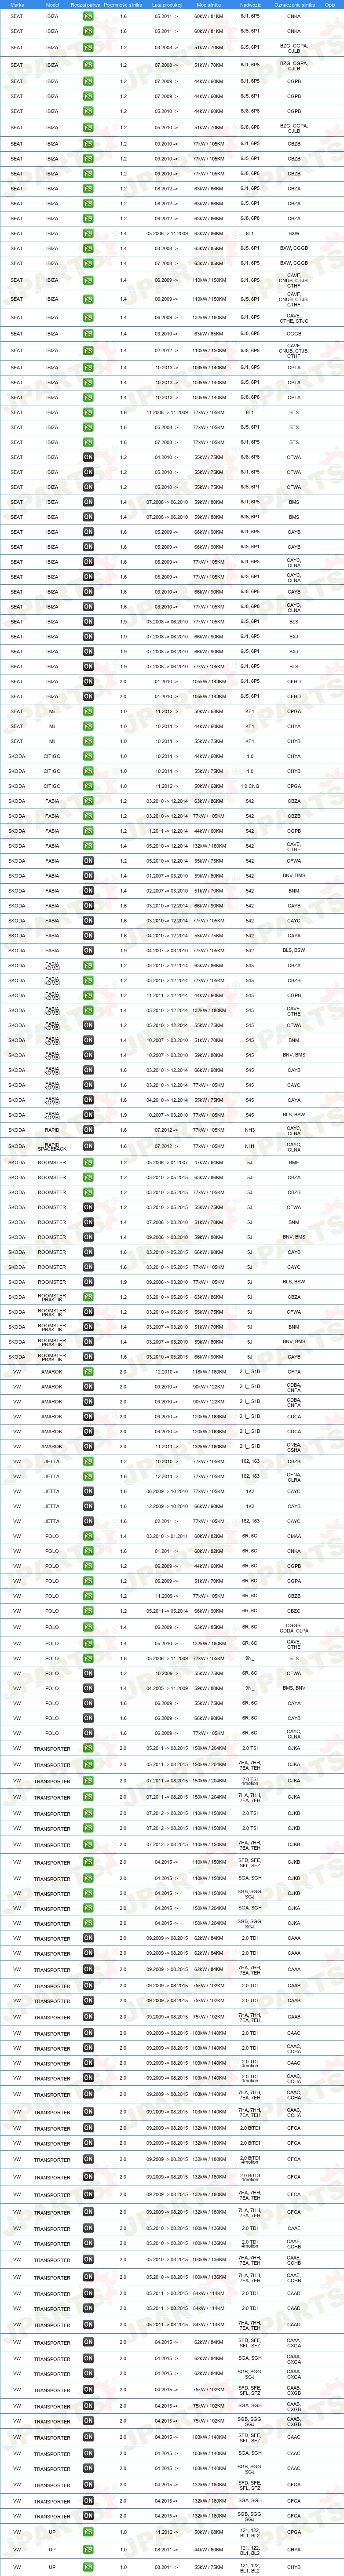
Task: Click diesel ON icon in Roomster Praktik CAYB row
Action: pyautogui.click(x=88, y=1357)
